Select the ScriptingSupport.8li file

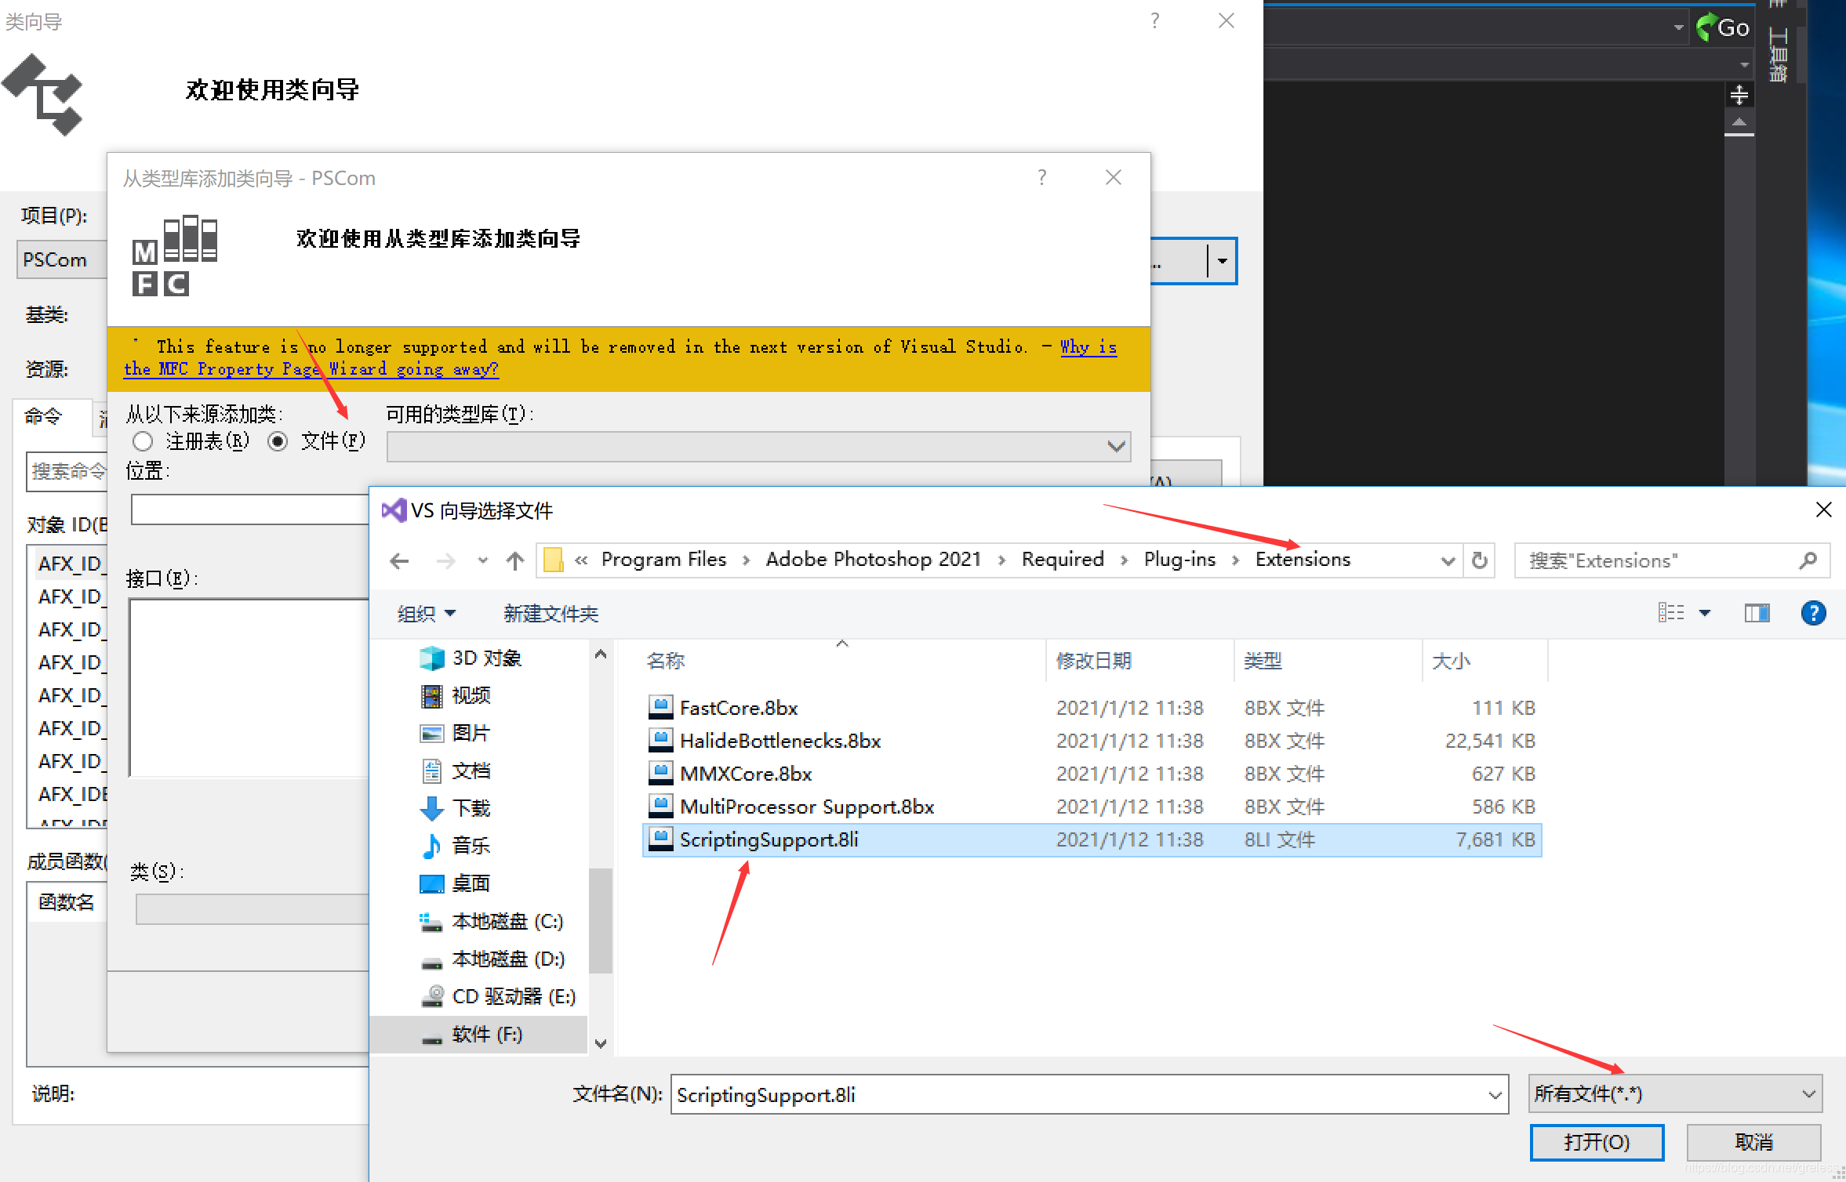(769, 839)
